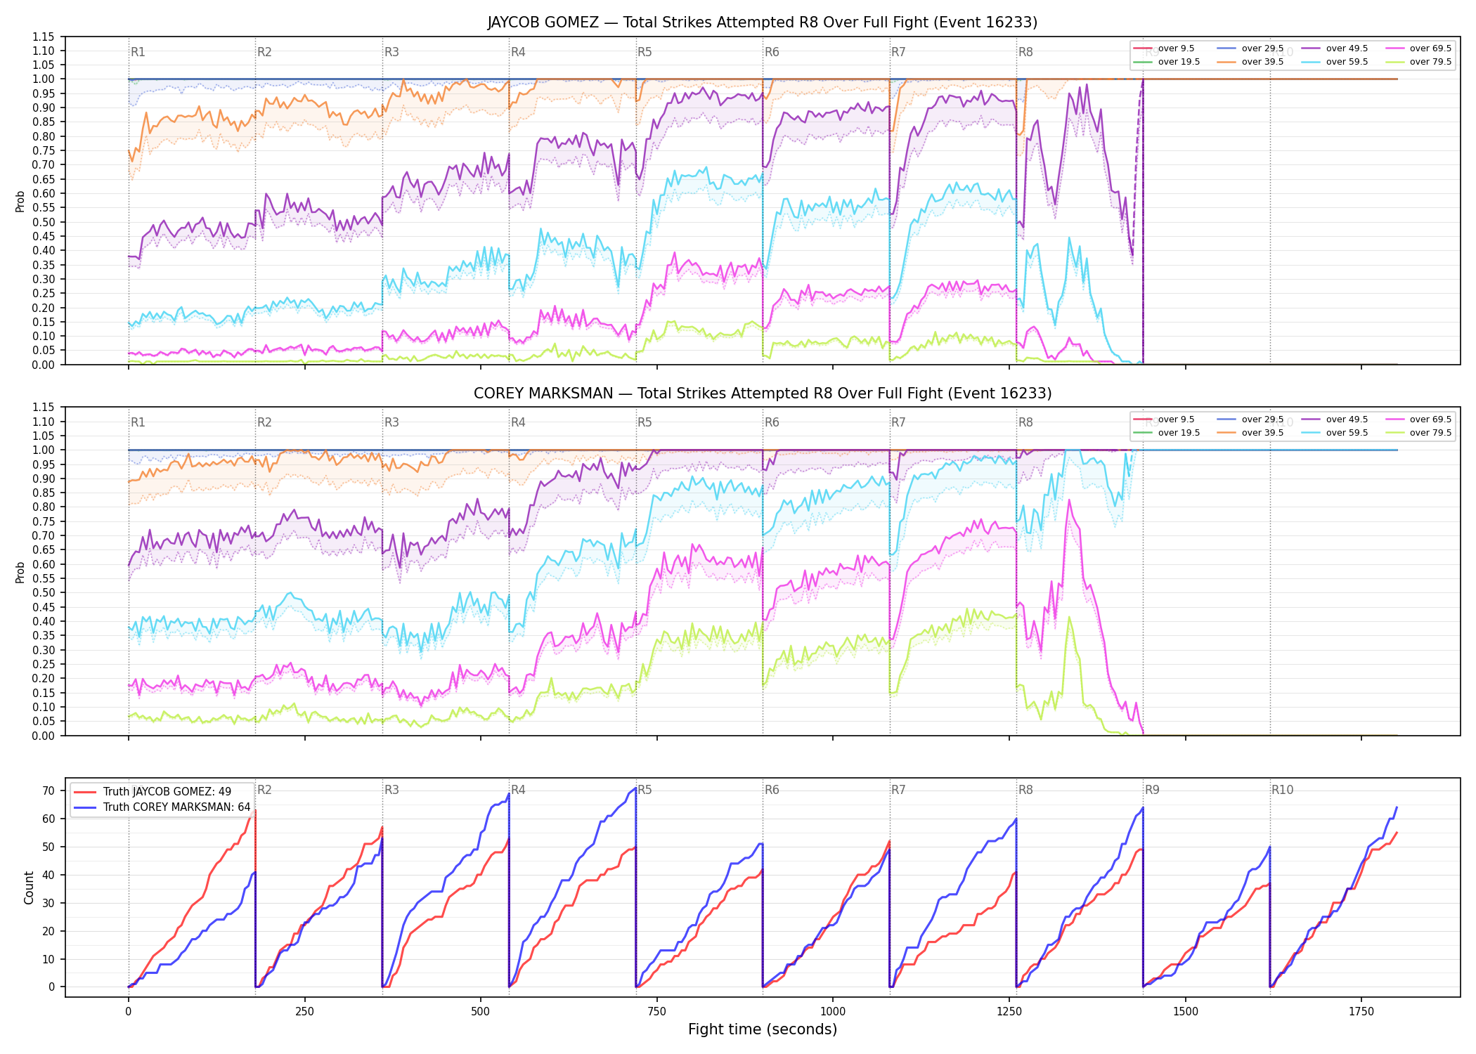The height and width of the screenshot is (1054, 1476).
Task: Click the 1000 tick label on x-axis
Action: tap(833, 1012)
